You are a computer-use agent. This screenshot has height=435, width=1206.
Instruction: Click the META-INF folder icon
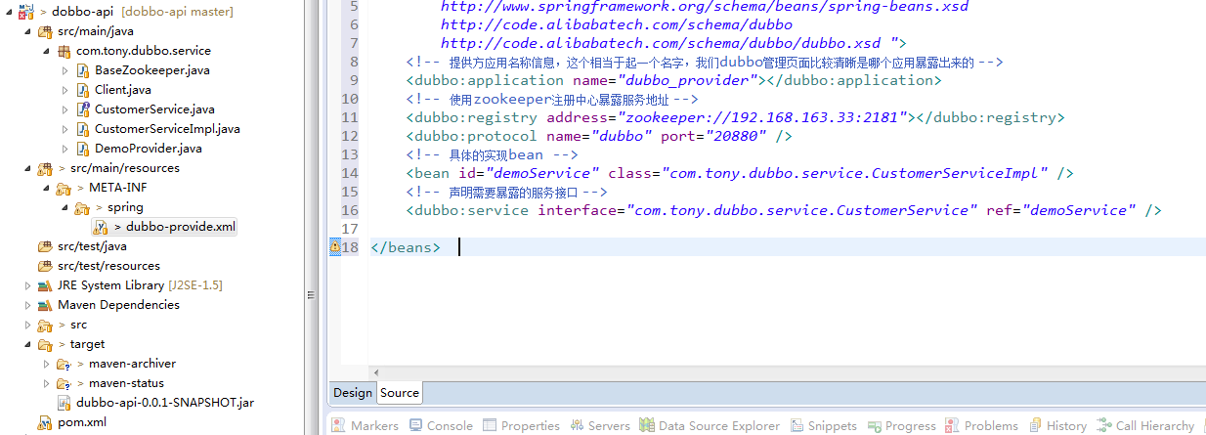tap(65, 188)
